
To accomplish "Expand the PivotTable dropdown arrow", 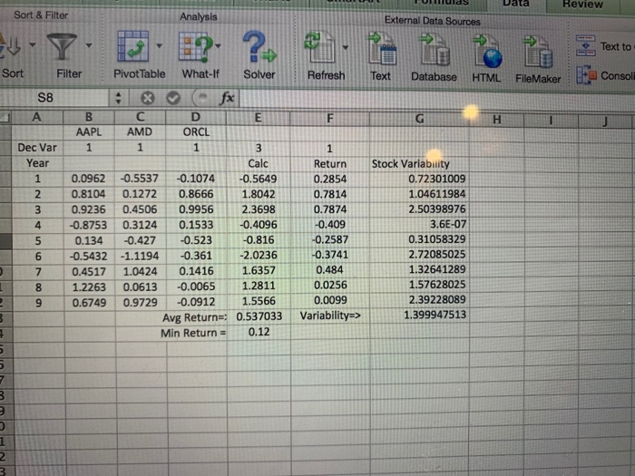I will coord(159,45).
